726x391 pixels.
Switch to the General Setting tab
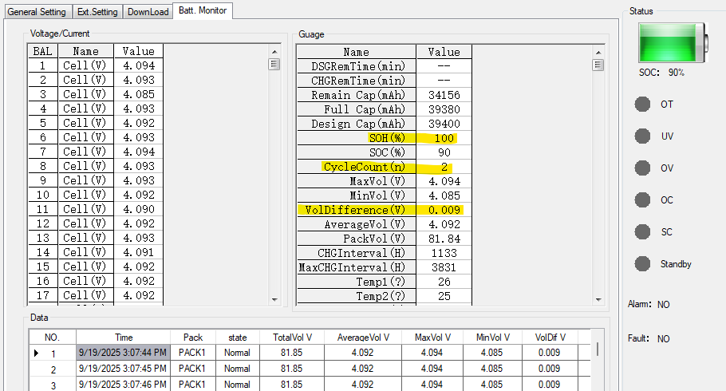(x=37, y=12)
